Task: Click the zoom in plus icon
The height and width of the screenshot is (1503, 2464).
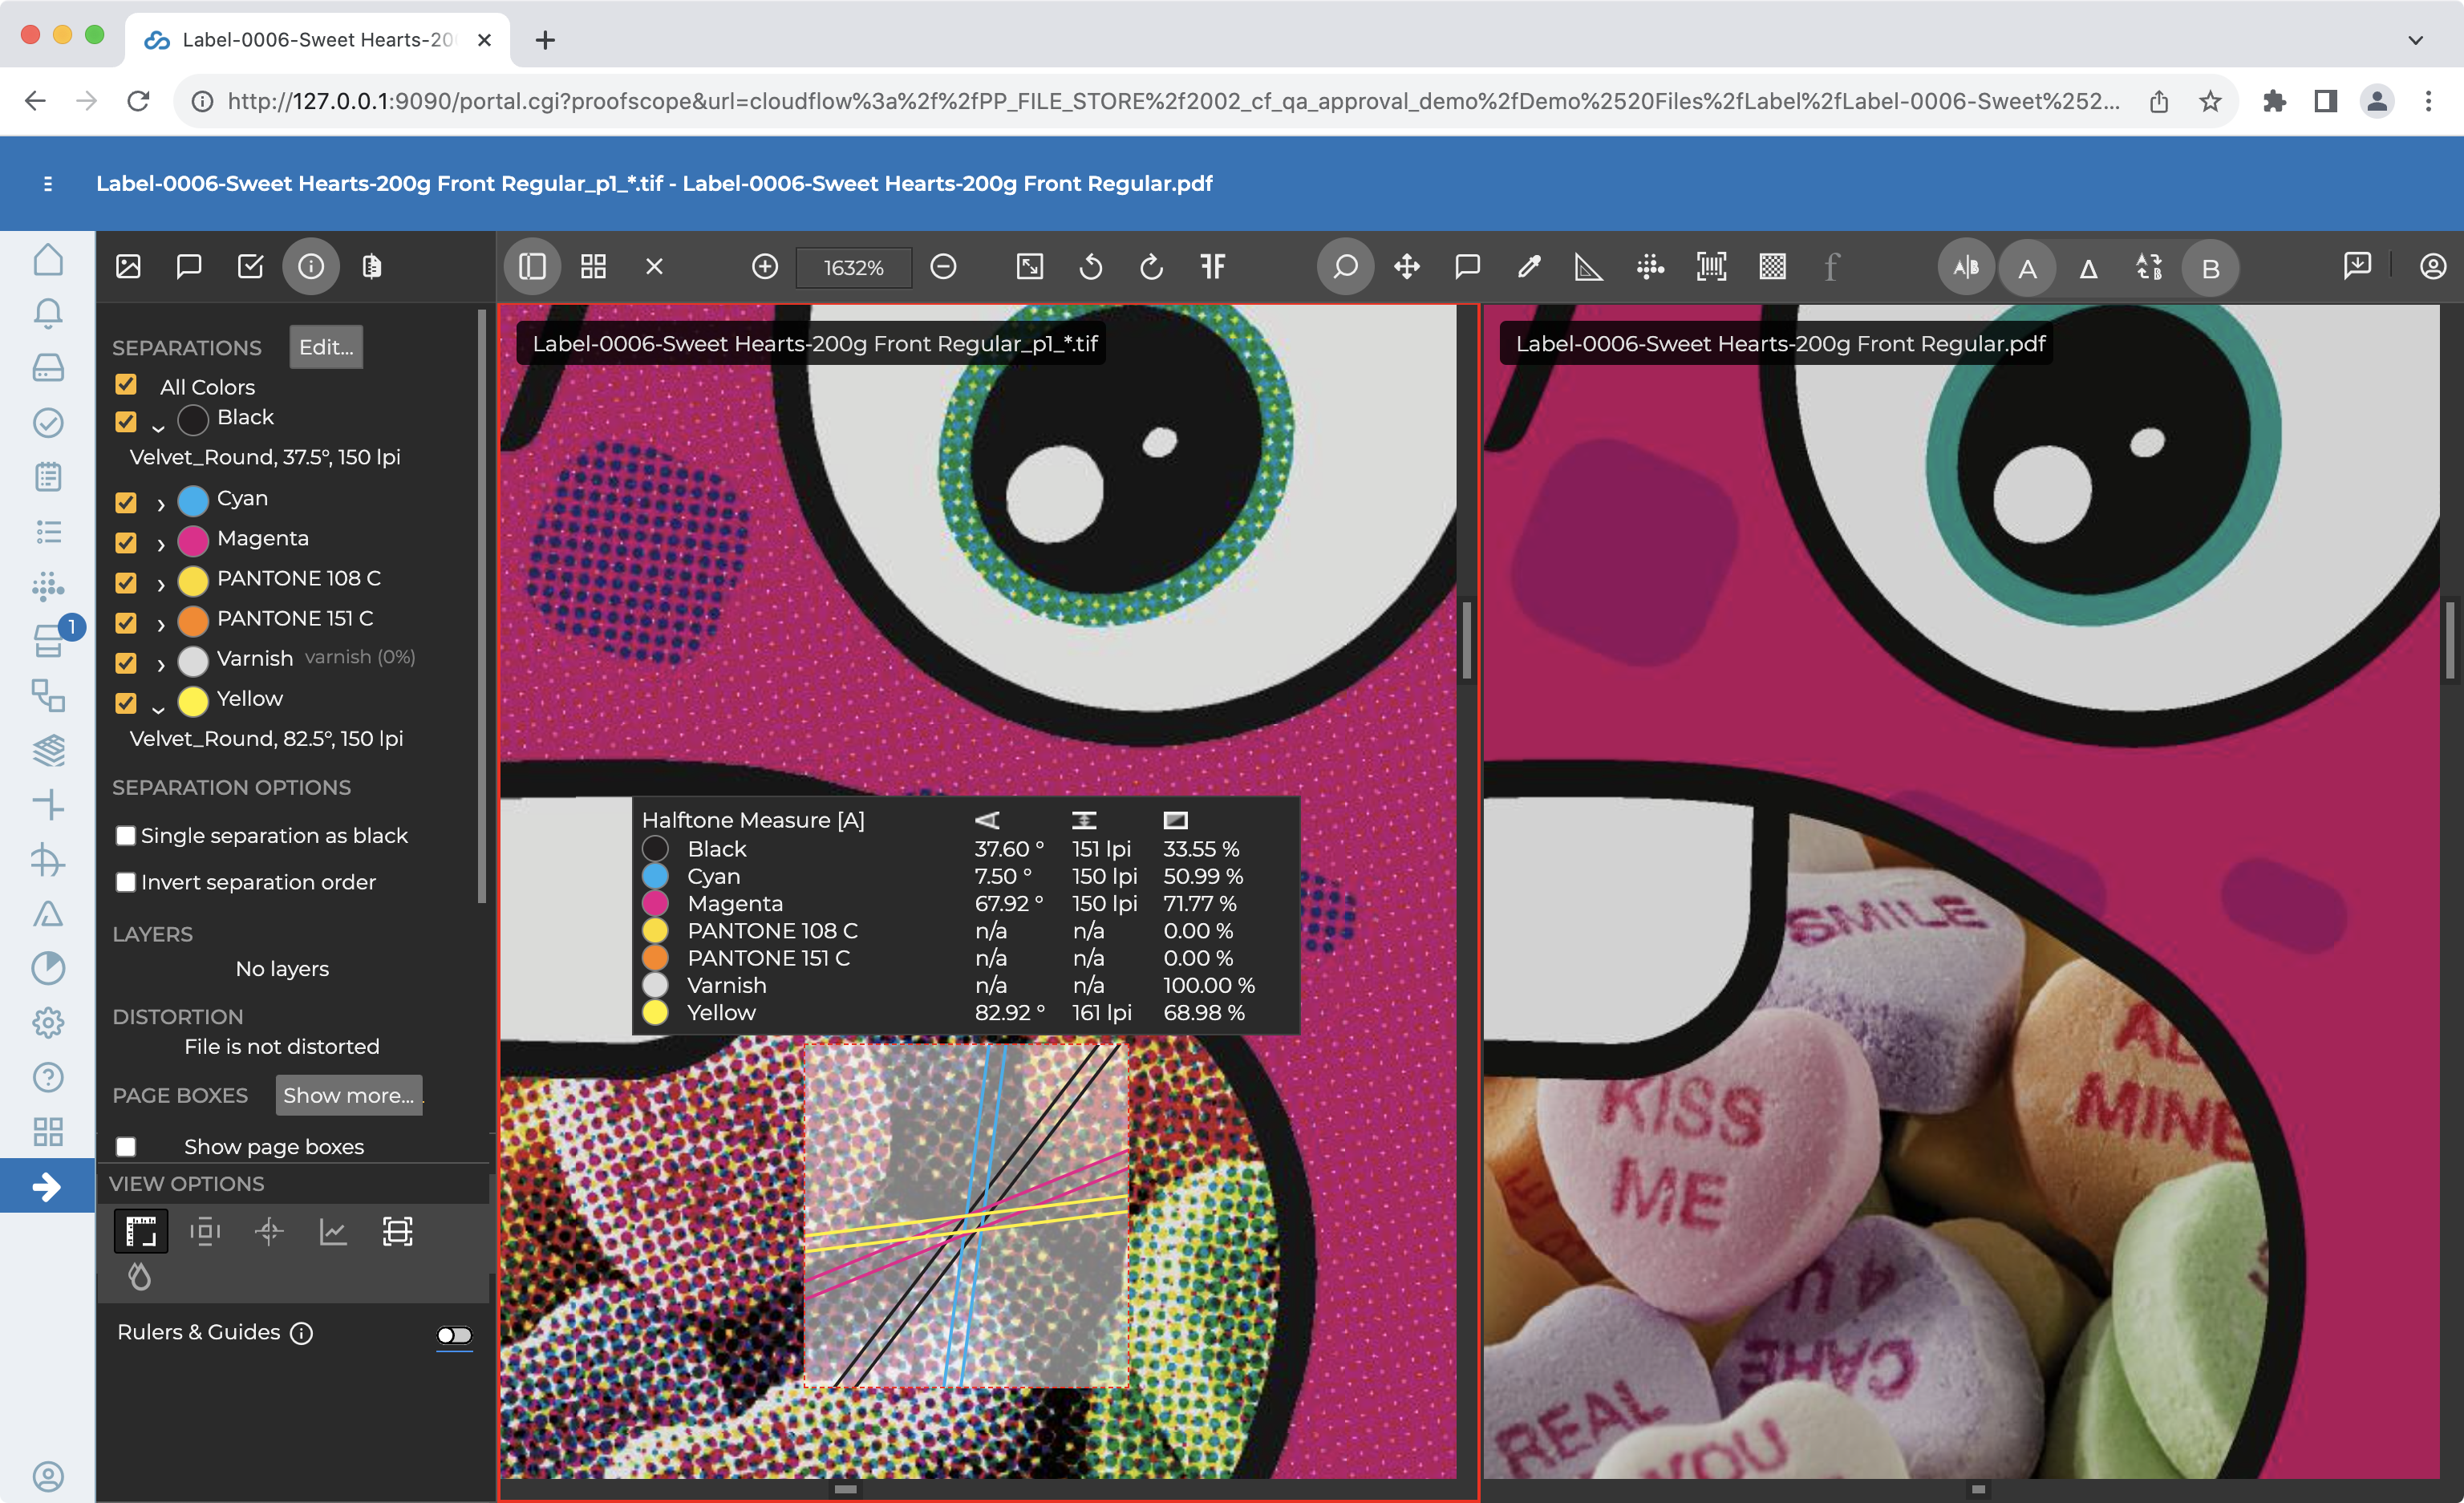Action: pyautogui.click(x=765, y=267)
